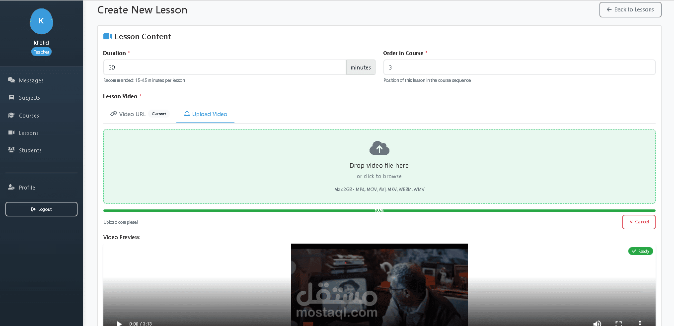This screenshot has height=326, width=674.
Task: Click the khalid avatar circle
Action: click(41, 21)
